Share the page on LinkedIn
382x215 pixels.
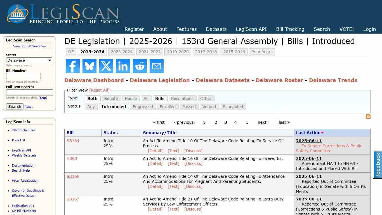(x=123, y=66)
